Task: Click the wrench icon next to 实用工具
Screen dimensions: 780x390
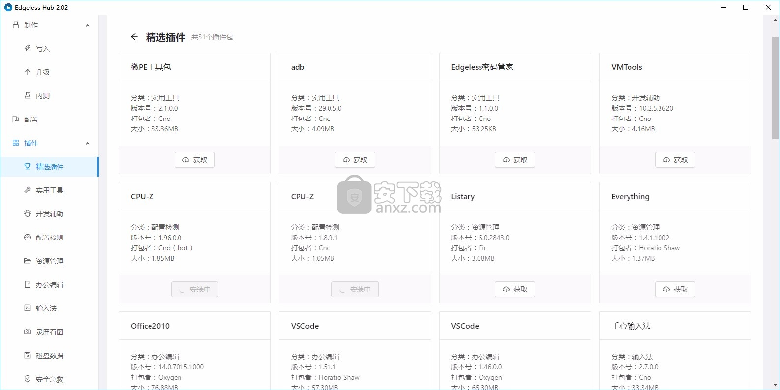Action: 28,190
